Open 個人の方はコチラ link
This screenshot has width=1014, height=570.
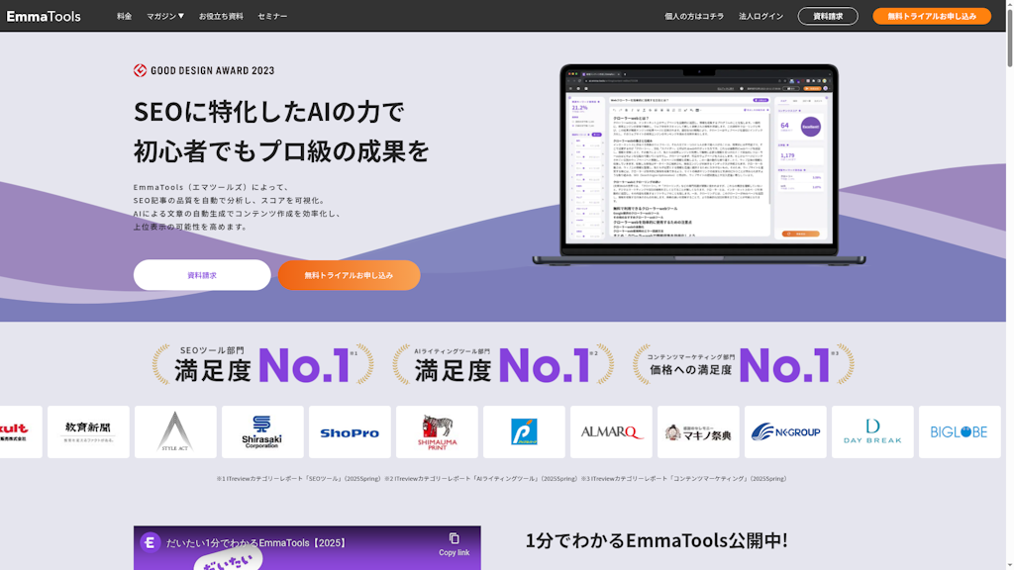pos(694,16)
